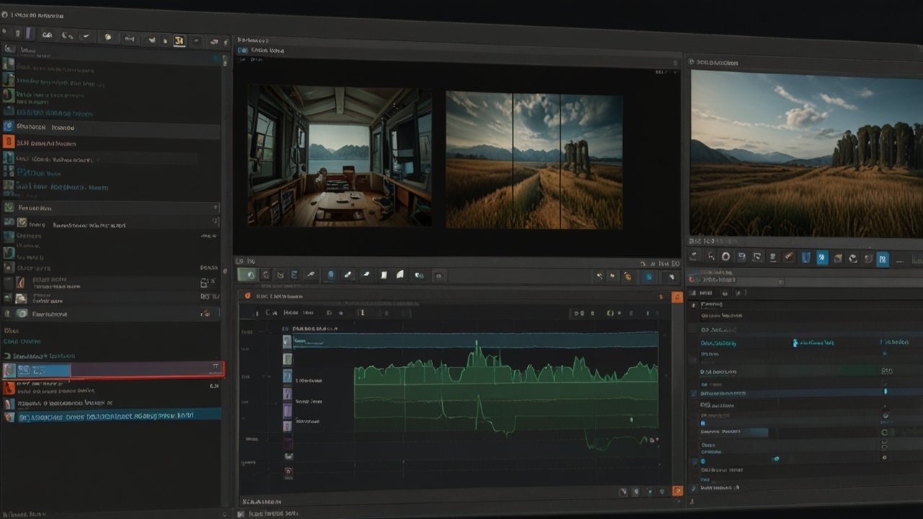
Task: Click the cabin interior thumbnail in the viewer
Action: 339,157
